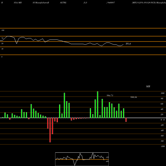
Task: Click the 'SI(TM)' header text
Action: click(63, 3)
